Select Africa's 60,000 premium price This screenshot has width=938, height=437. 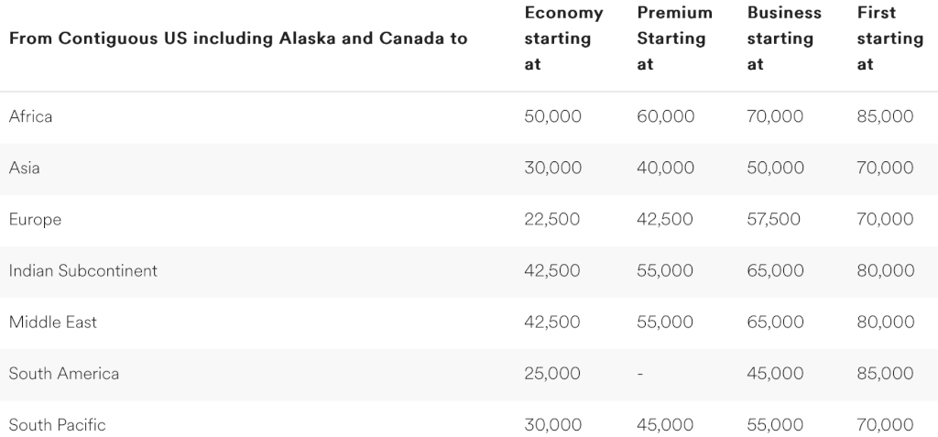(666, 116)
